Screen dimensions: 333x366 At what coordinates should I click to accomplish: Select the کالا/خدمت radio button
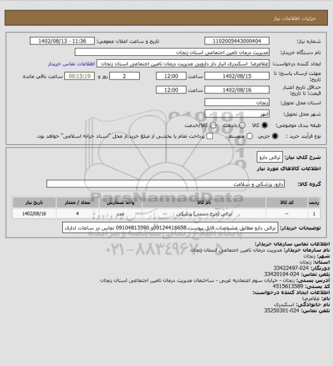[213, 125]
